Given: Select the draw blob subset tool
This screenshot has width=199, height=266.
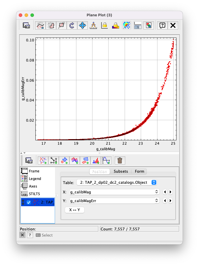Looking at the screenshot, I should coord(51,25).
